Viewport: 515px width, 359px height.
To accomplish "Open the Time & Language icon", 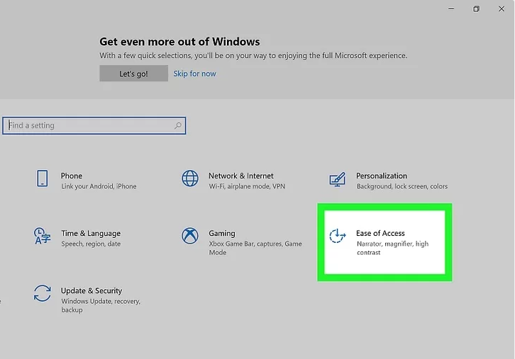I will (x=42, y=236).
